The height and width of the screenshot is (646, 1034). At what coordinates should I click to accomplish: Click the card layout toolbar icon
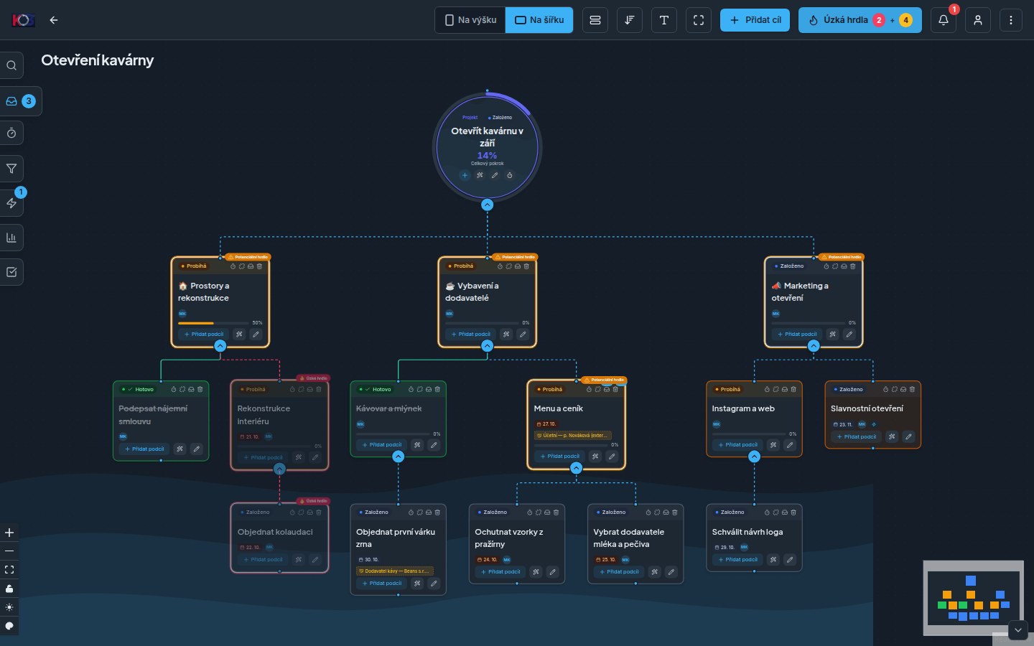click(x=595, y=20)
